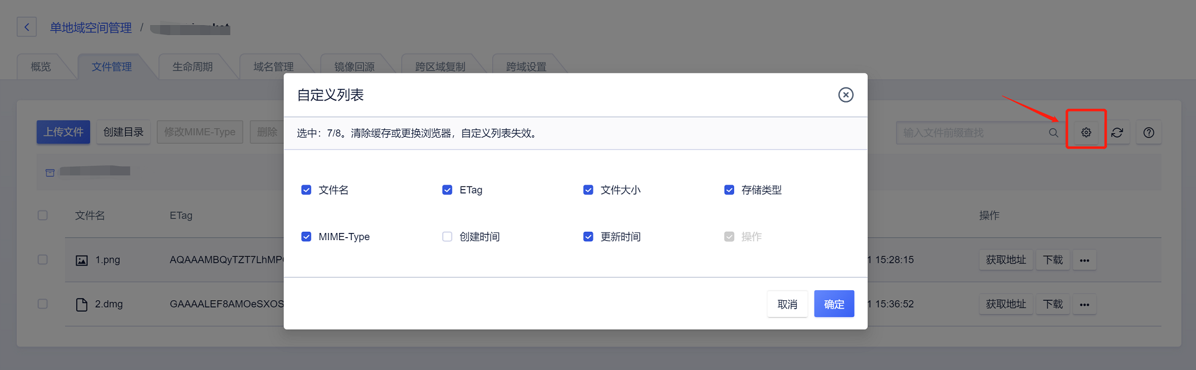Switch to the 概览 tab
The width and height of the screenshot is (1196, 370).
point(41,67)
